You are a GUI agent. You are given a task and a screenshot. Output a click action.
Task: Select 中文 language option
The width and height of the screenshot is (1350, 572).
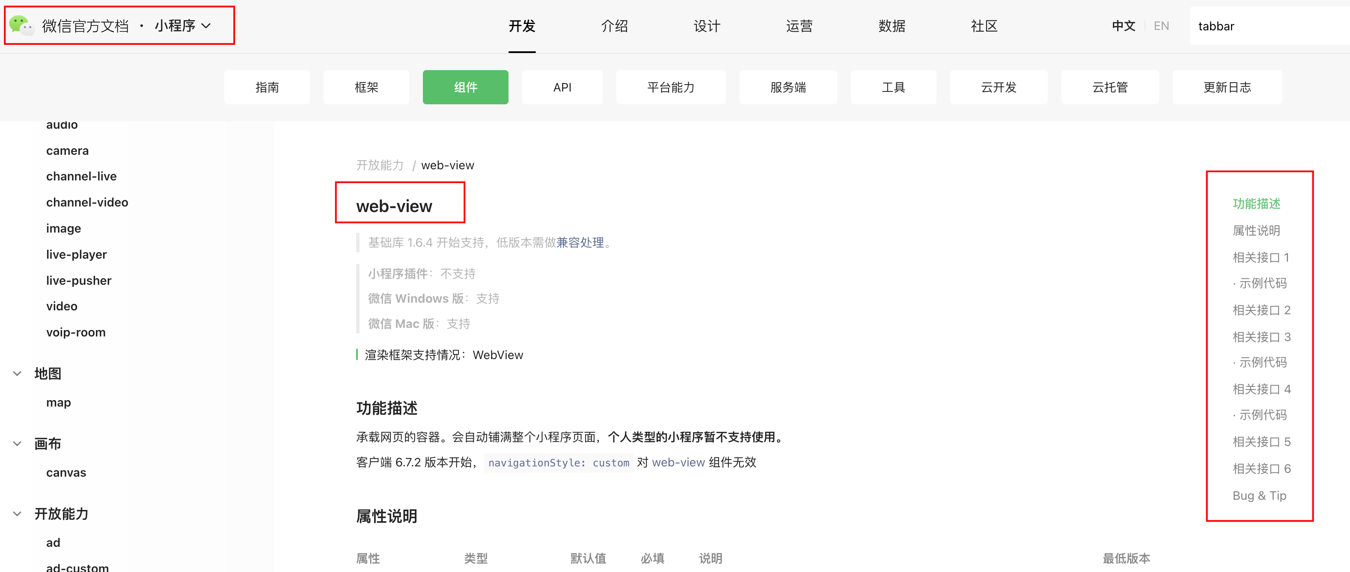tap(1123, 26)
